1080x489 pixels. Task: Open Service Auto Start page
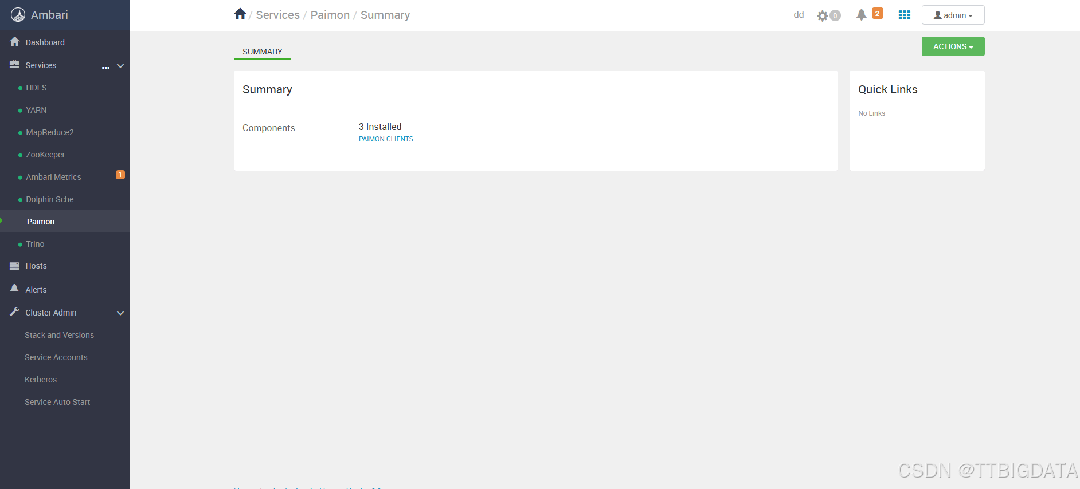click(x=57, y=402)
